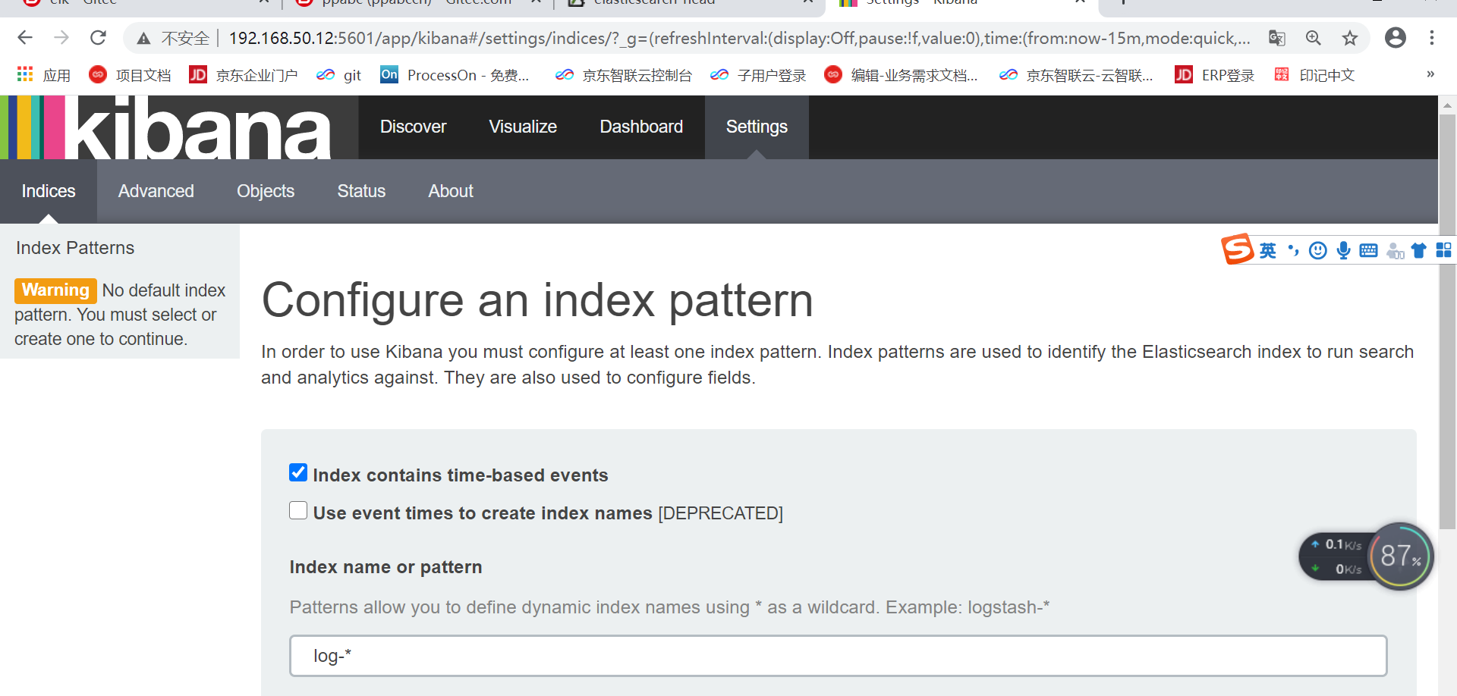Click Sogou user account icon
The image size is (1457, 696).
pyautogui.click(x=1395, y=250)
